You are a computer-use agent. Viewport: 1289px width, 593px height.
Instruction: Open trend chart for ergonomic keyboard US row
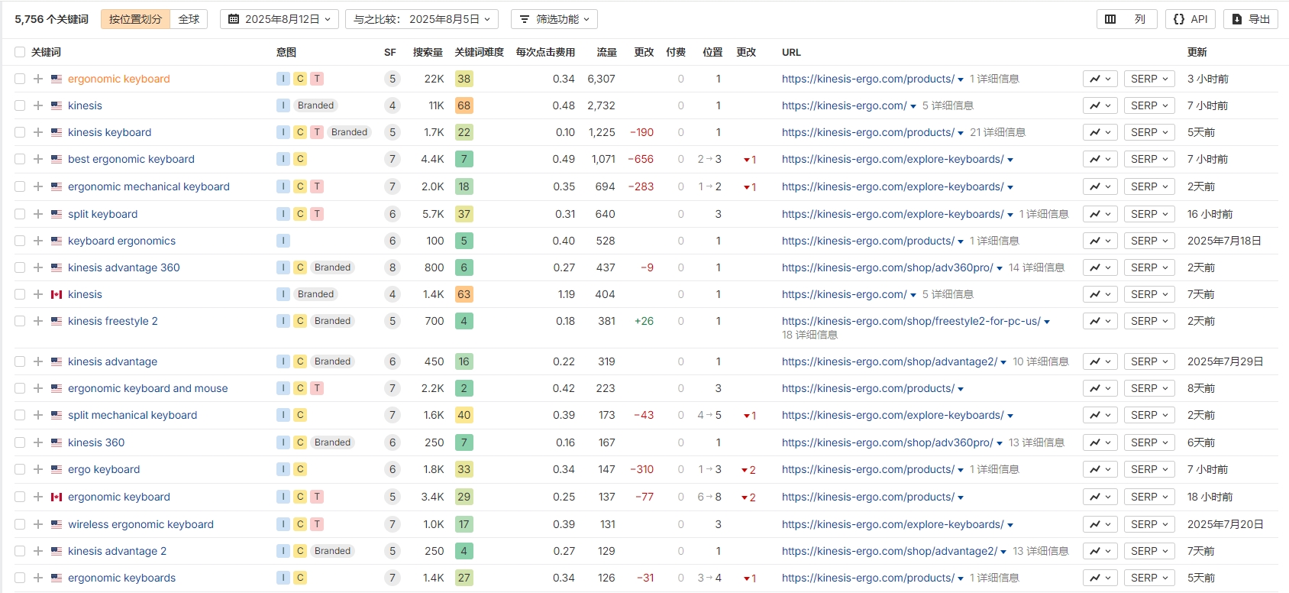tap(1100, 79)
